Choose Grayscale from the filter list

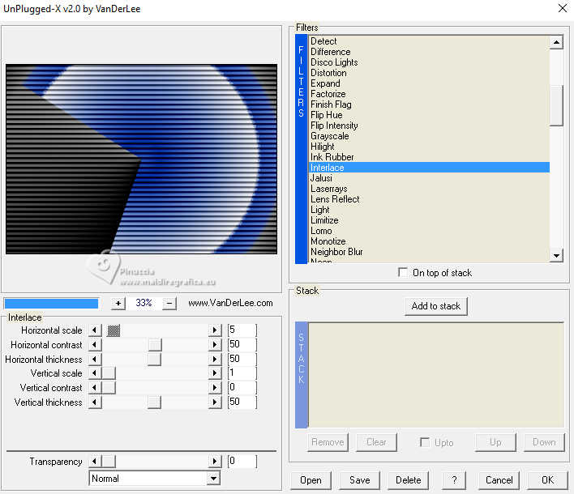coord(330,136)
